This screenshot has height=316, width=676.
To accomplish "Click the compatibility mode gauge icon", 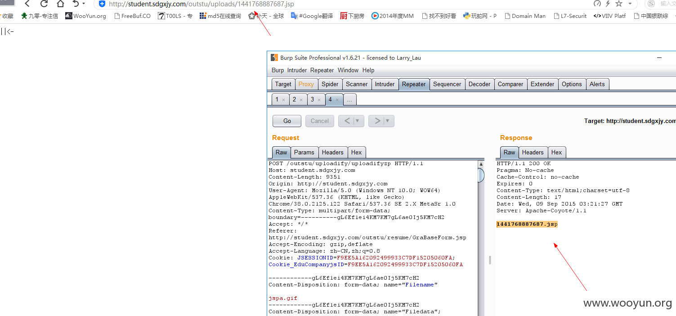I will [x=597, y=4].
